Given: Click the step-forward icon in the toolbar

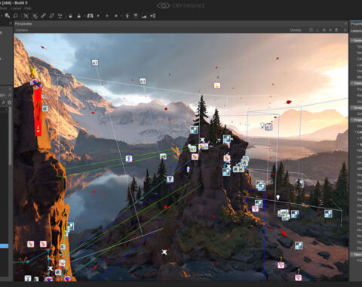Looking at the screenshot, I should pos(116,16).
